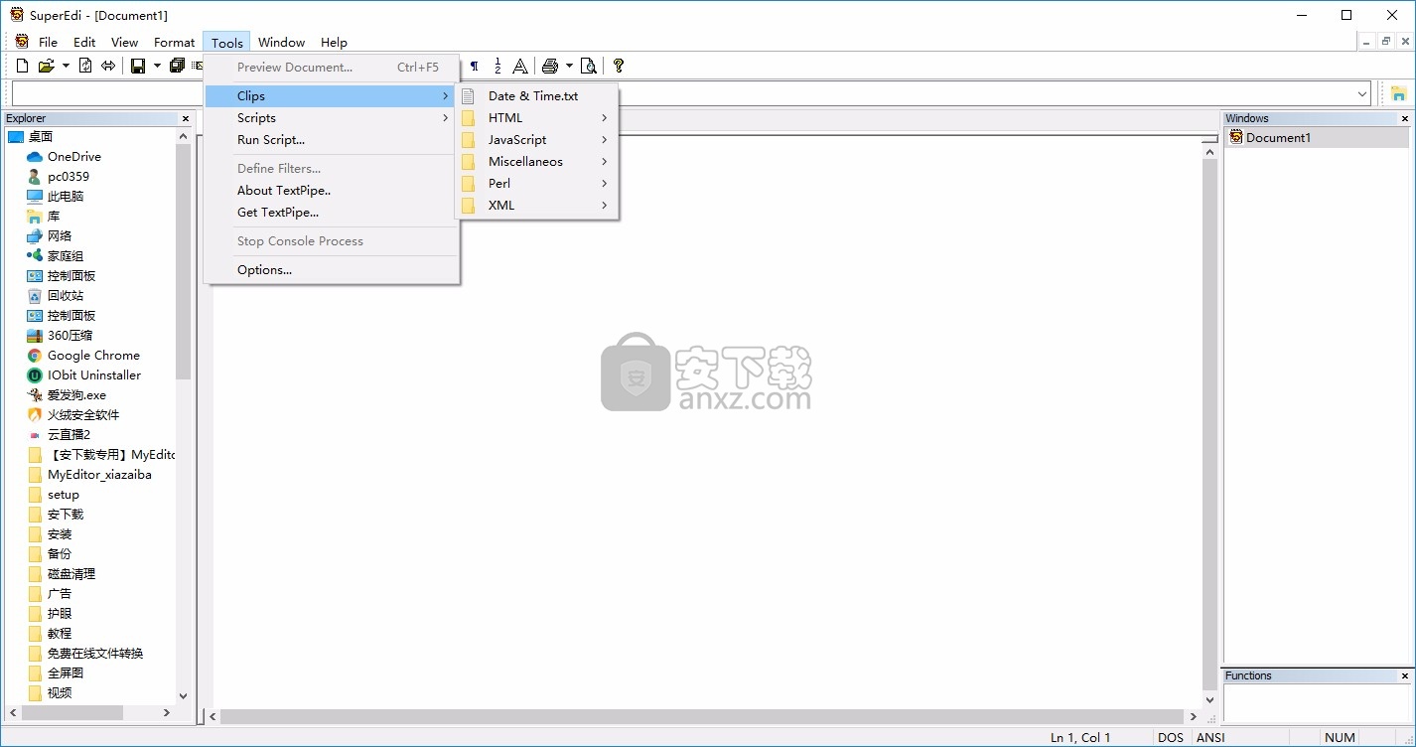Select MyEditor_xiazaiba folder in Explorer
This screenshot has height=747, width=1416.
click(x=99, y=474)
